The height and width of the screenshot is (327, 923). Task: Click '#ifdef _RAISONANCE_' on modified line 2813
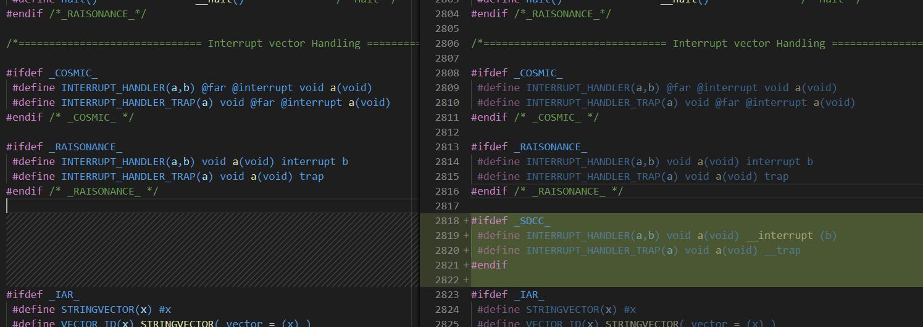pyautogui.click(x=529, y=147)
